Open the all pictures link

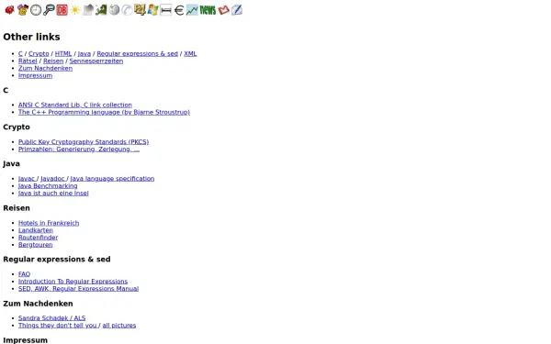(x=119, y=326)
